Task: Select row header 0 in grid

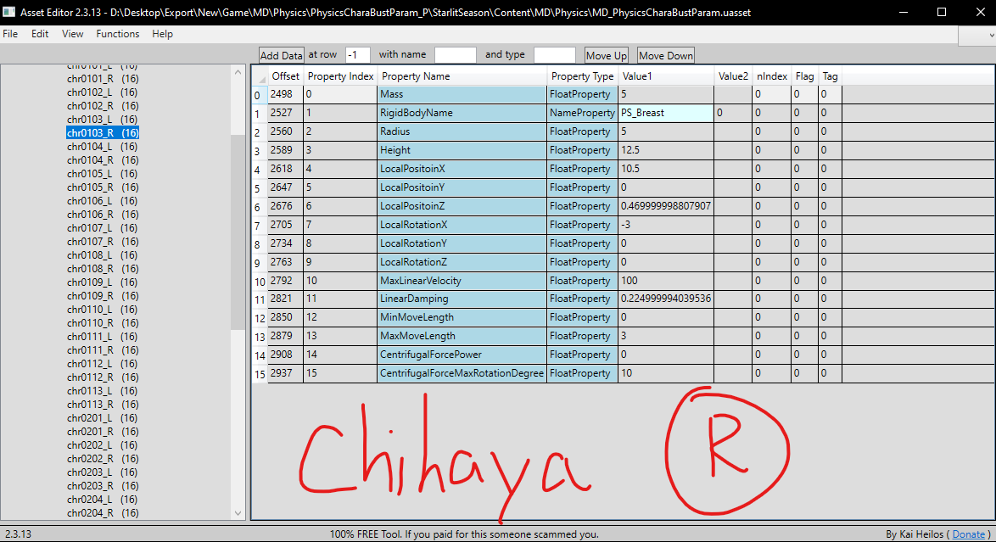Action: [x=260, y=95]
